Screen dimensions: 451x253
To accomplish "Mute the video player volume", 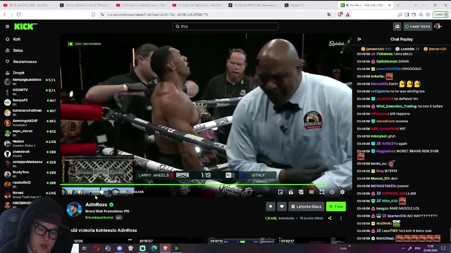I will (x=80, y=192).
